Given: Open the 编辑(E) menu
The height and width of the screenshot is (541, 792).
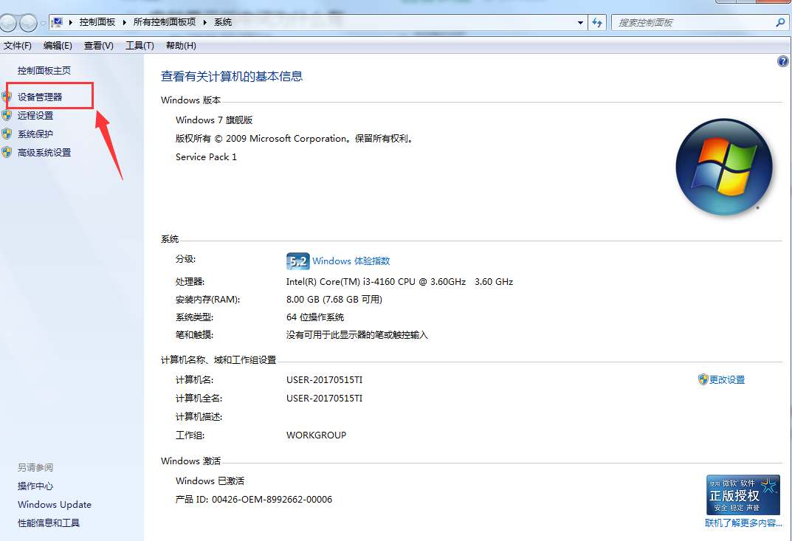Looking at the screenshot, I should pyautogui.click(x=58, y=46).
